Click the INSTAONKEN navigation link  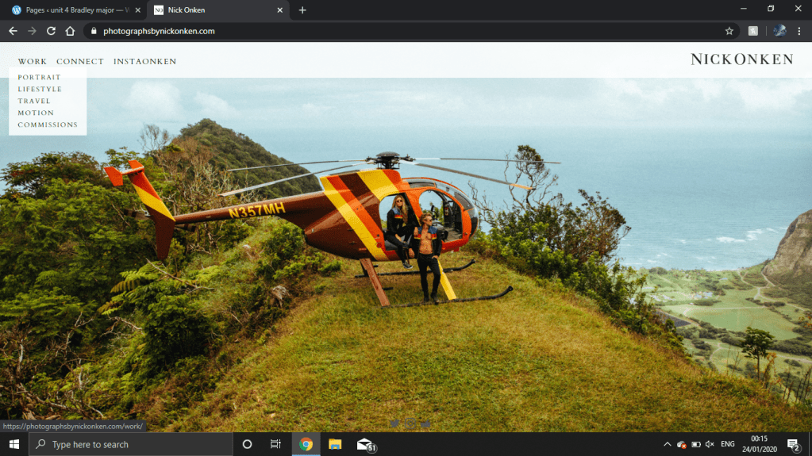(x=144, y=61)
